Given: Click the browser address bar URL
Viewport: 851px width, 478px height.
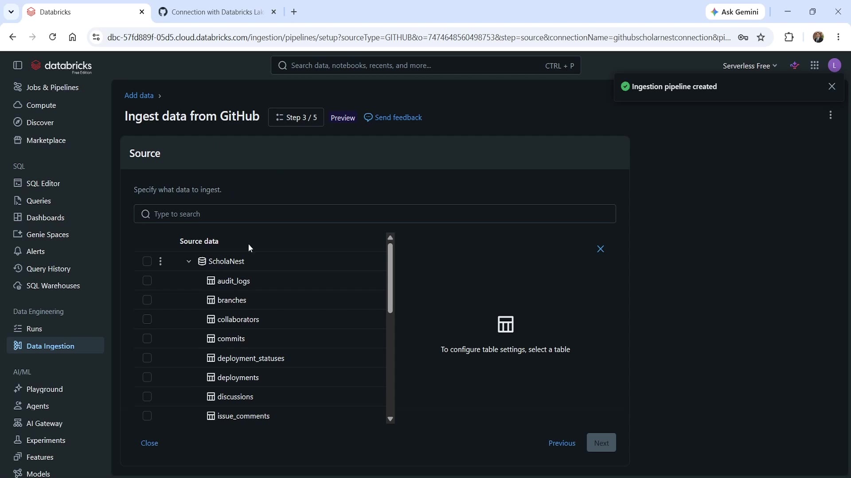Looking at the screenshot, I should coord(419,37).
